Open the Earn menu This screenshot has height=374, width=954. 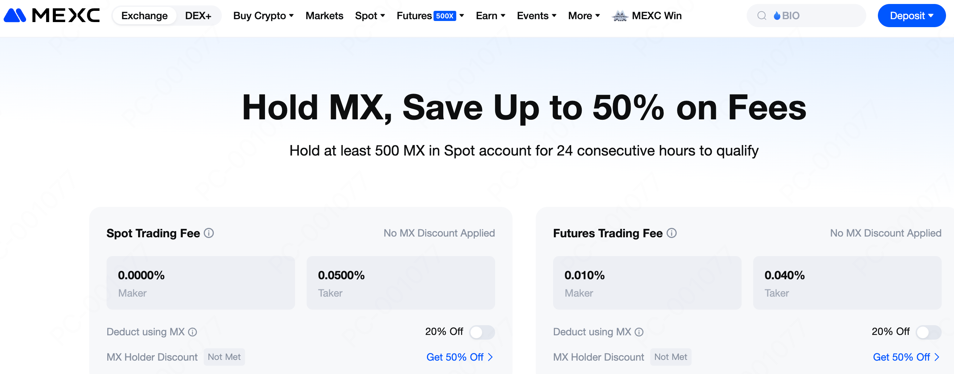[490, 16]
